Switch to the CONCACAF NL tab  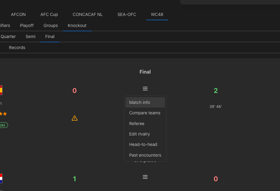click(87, 14)
